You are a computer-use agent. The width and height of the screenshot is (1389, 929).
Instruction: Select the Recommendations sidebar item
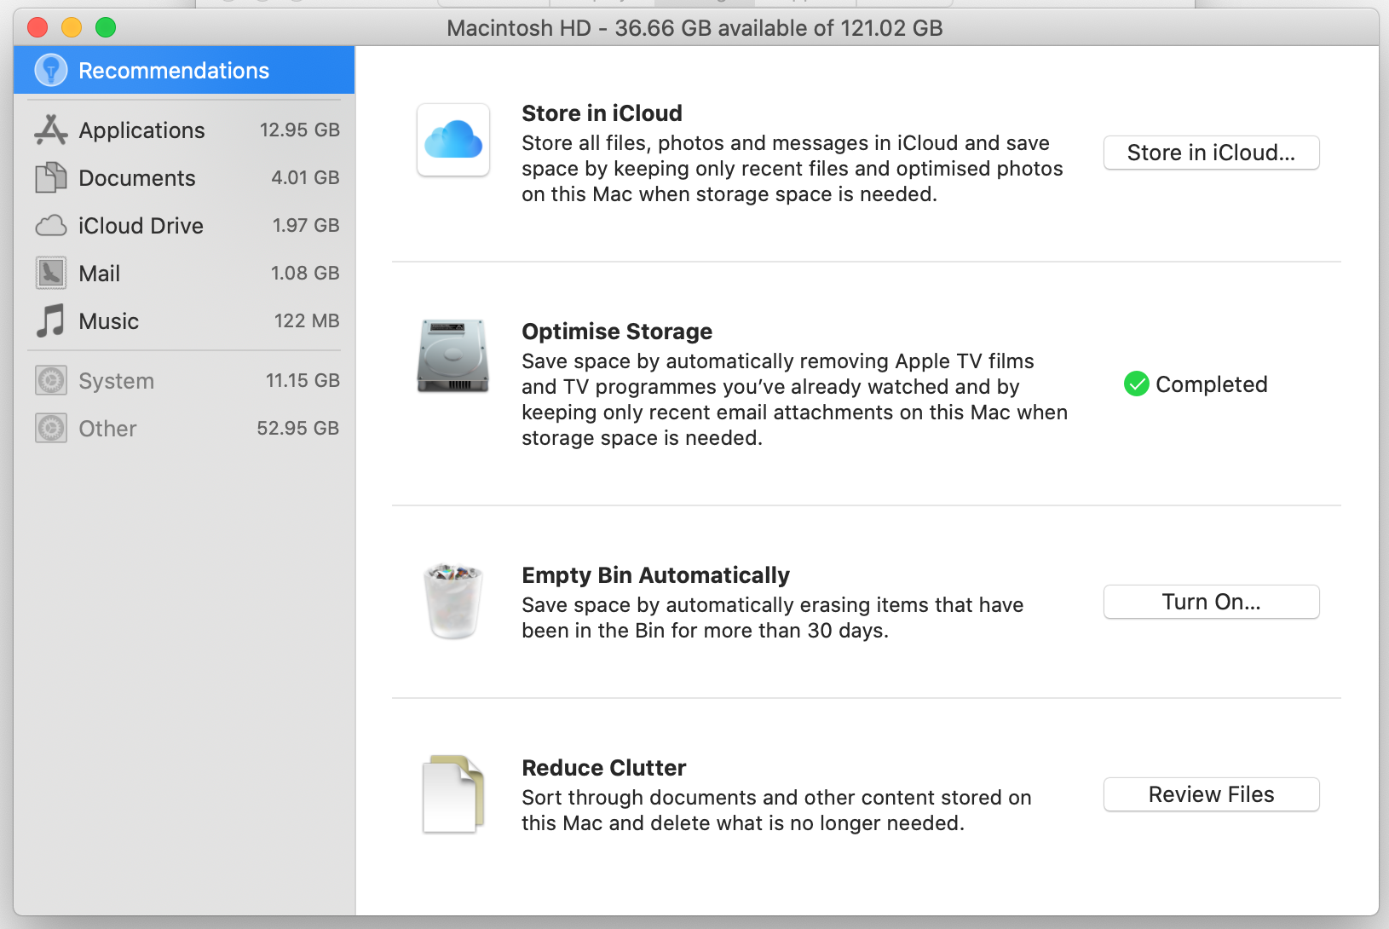tap(174, 71)
